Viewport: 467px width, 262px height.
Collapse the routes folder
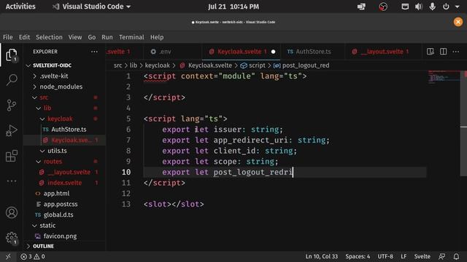(39, 162)
